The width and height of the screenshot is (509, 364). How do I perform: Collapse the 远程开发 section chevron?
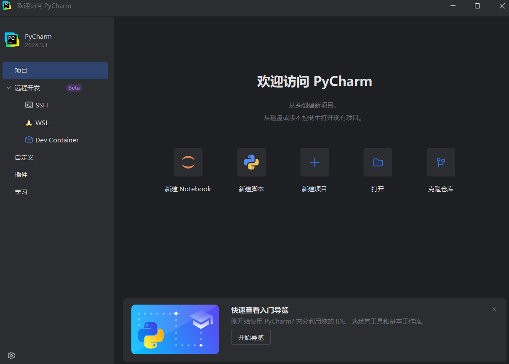click(x=9, y=88)
